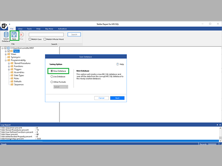Image resolution: width=222 pixels, height=166 pixels.
Task: Click the 'Total Foreign Keys present' log line
Action: click(x=20, y=139)
